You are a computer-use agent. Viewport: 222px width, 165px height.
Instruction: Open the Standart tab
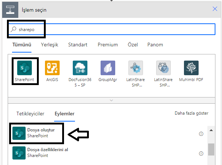click(78, 45)
